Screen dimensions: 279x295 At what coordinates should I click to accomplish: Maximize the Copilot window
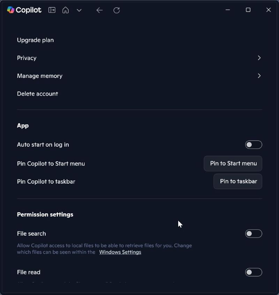[248, 10]
